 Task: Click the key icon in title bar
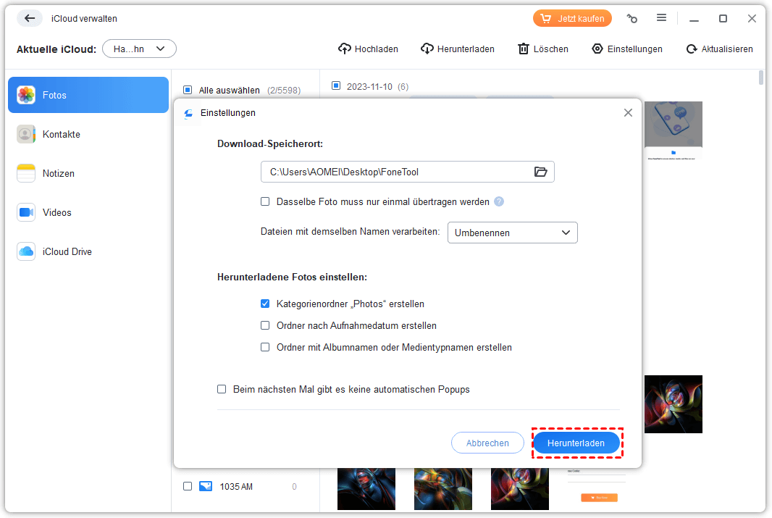pos(632,18)
